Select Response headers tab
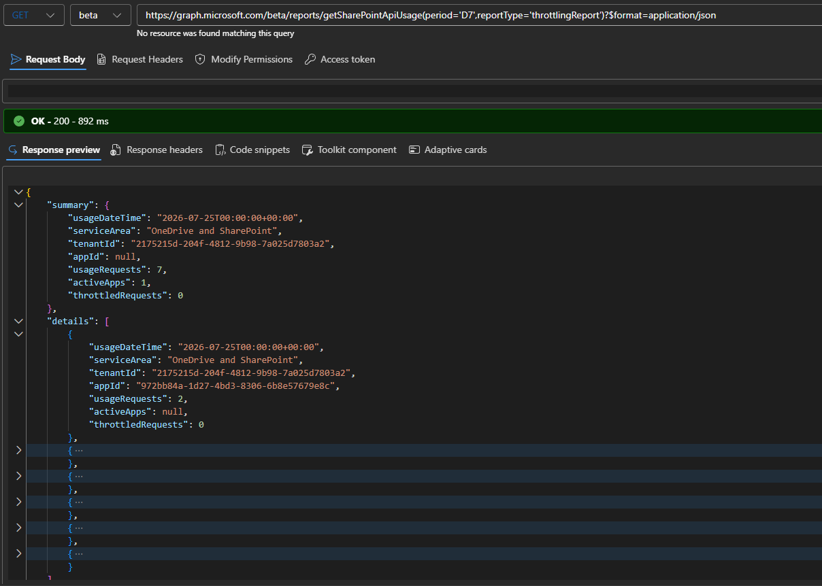Screen dimensions: 822x586 (x=157, y=150)
